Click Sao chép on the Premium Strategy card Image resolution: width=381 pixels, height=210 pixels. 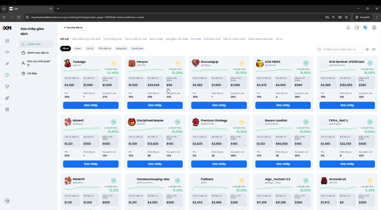pos(219,164)
